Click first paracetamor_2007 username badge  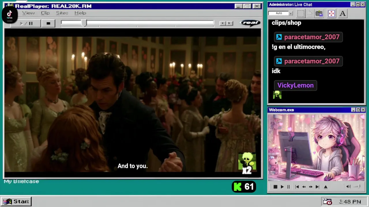308,37
